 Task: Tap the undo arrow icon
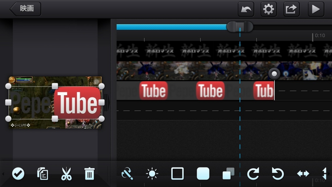click(246, 9)
